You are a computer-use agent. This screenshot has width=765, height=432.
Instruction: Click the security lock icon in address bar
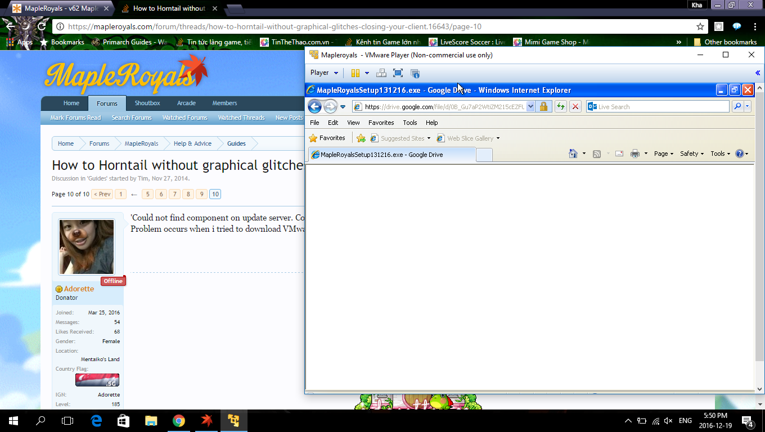click(x=543, y=106)
